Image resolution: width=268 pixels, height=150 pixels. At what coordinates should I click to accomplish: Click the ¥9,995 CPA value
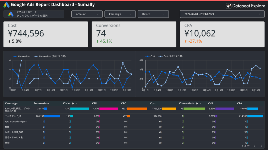[244, 109]
